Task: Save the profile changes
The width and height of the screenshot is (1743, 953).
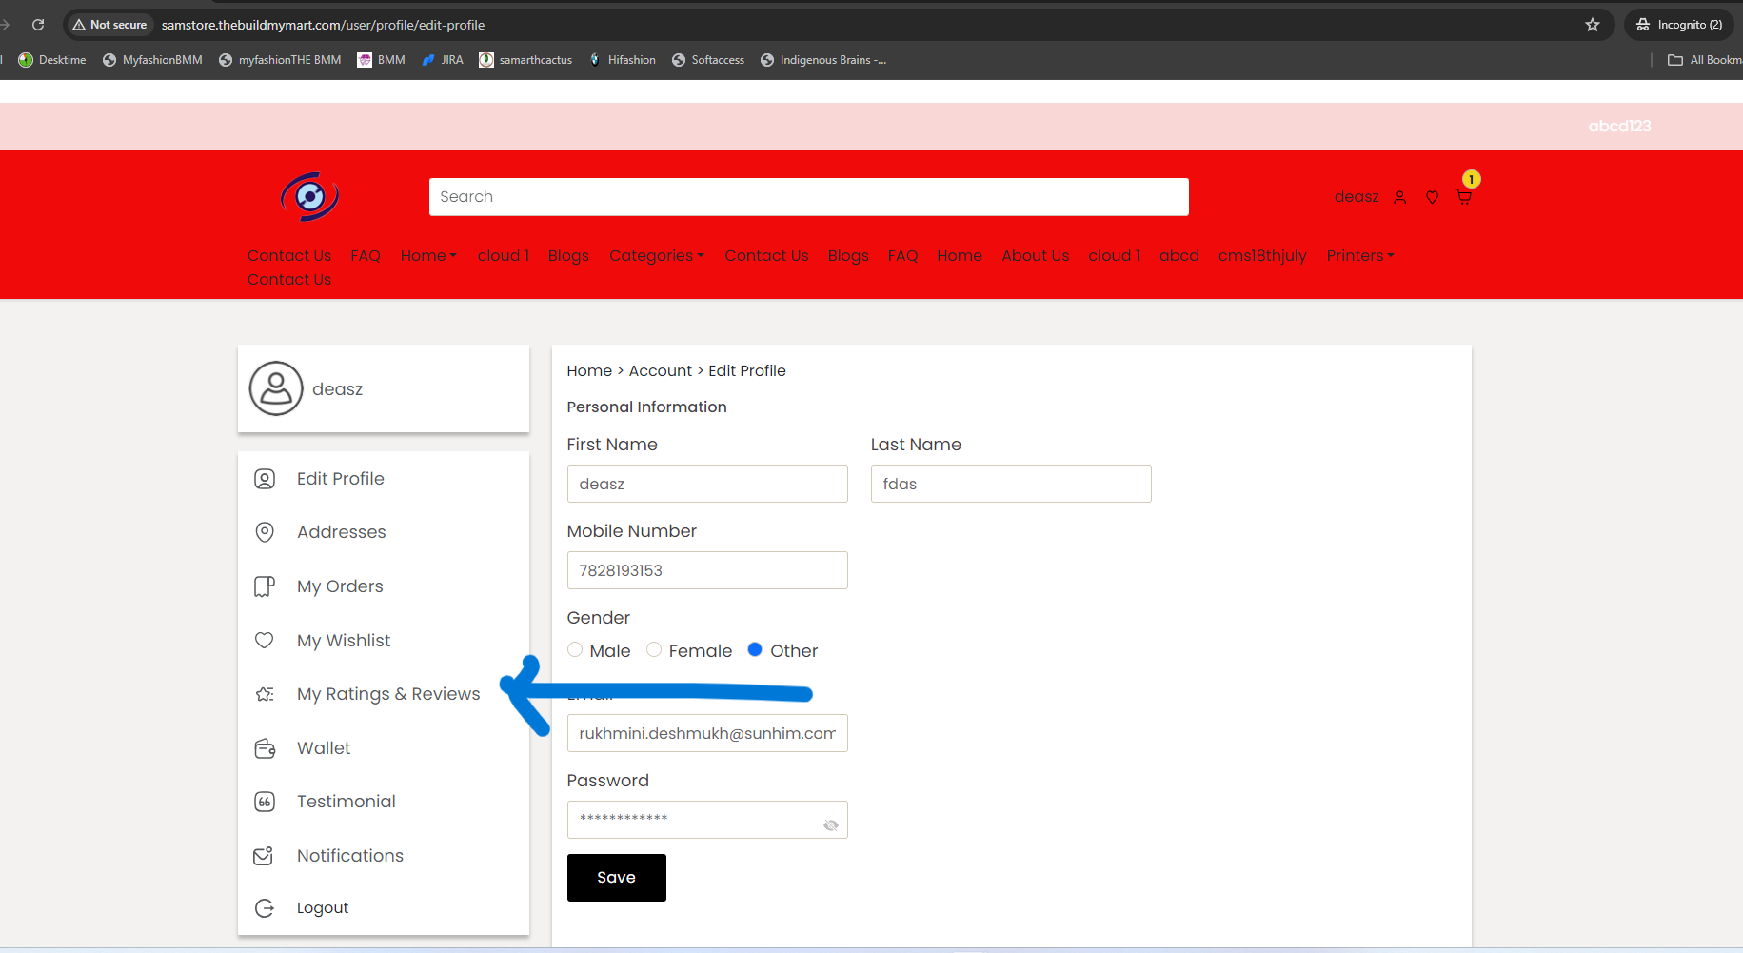Action: 617,878
